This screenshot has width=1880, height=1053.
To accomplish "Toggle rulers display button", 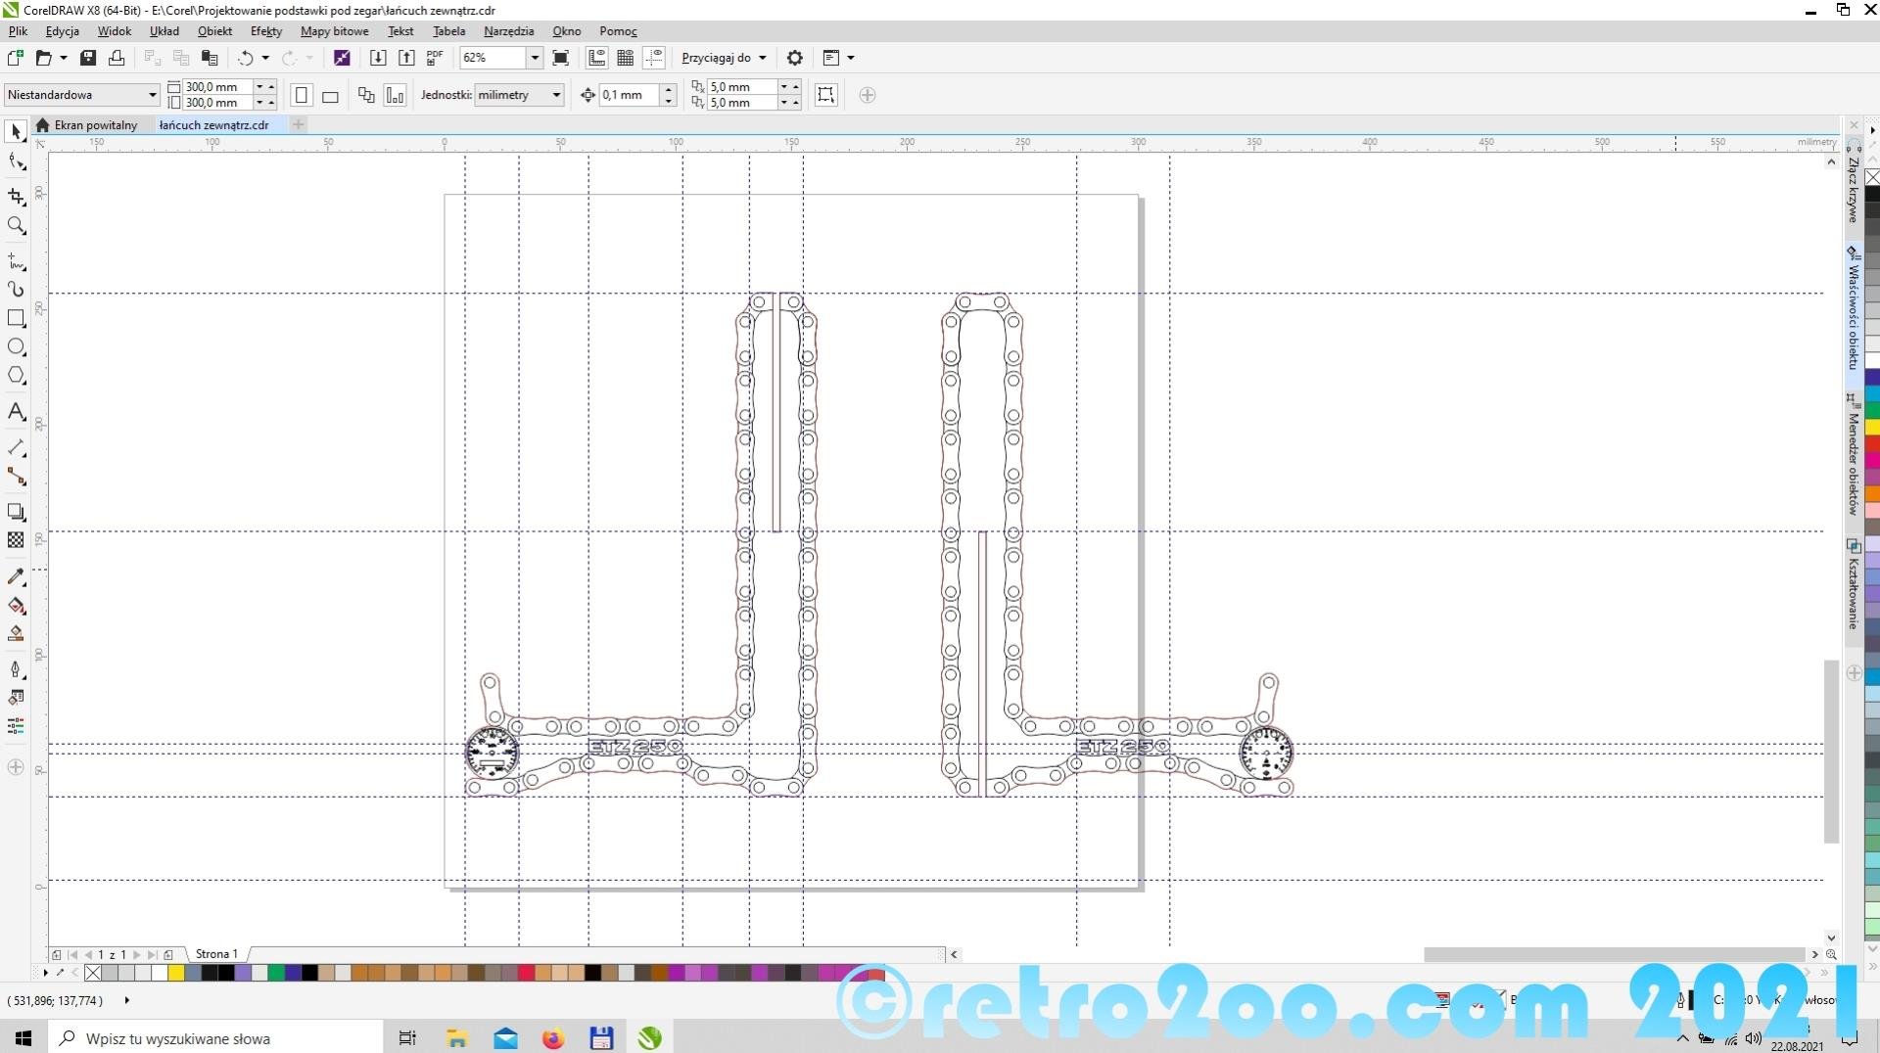I will [596, 58].
